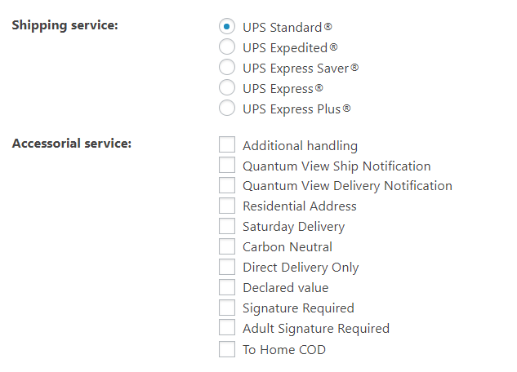Check the To Home COD box
The image size is (517, 372).
click(x=227, y=349)
